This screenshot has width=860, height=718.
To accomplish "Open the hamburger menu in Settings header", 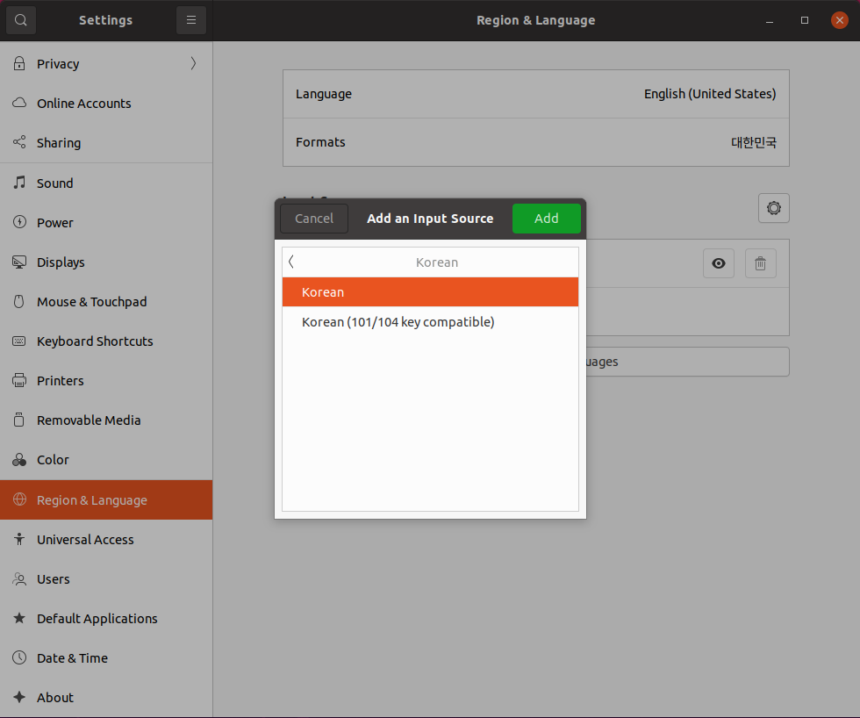I will [x=190, y=20].
